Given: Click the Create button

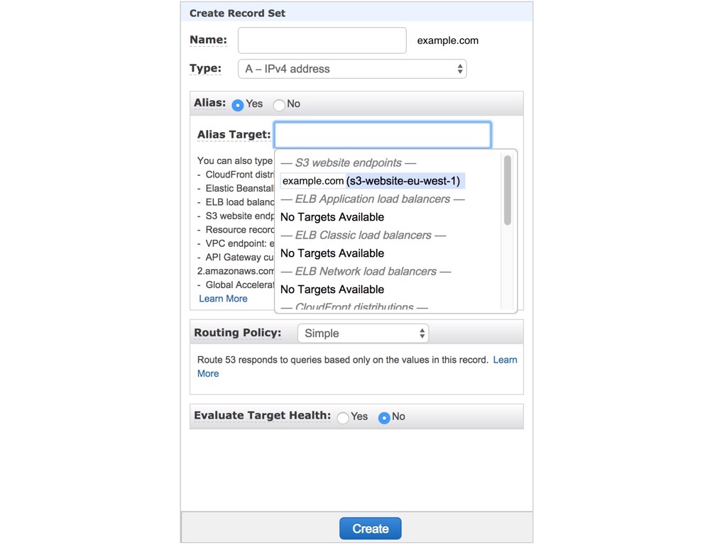Looking at the screenshot, I should [x=371, y=528].
